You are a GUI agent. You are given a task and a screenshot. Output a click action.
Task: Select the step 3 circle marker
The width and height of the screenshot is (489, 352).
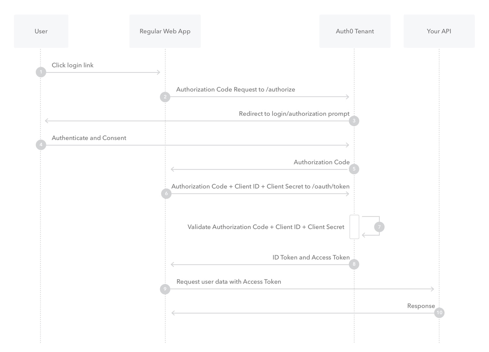(x=354, y=121)
